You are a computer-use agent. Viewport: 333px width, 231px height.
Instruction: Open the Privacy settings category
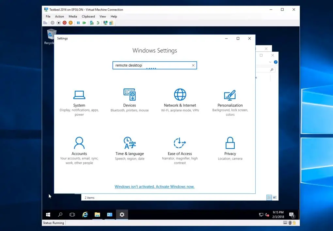pos(230,149)
